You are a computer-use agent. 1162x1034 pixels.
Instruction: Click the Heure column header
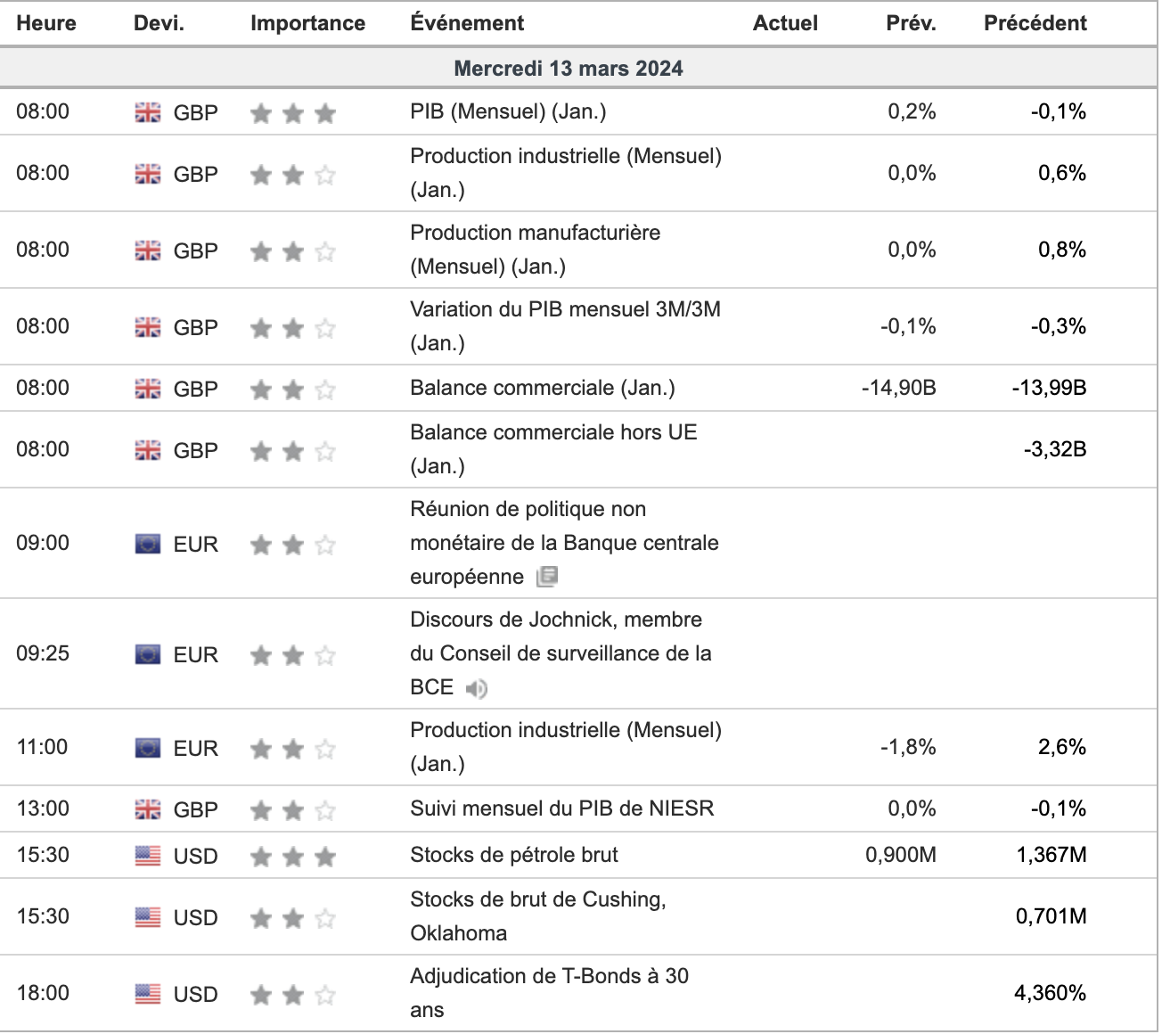[46, 23]
